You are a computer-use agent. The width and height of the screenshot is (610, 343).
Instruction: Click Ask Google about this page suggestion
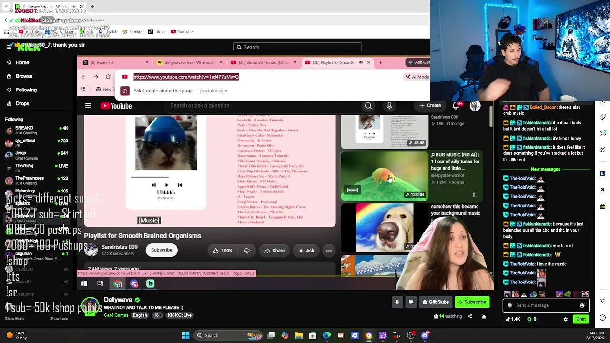click(180, 91)
